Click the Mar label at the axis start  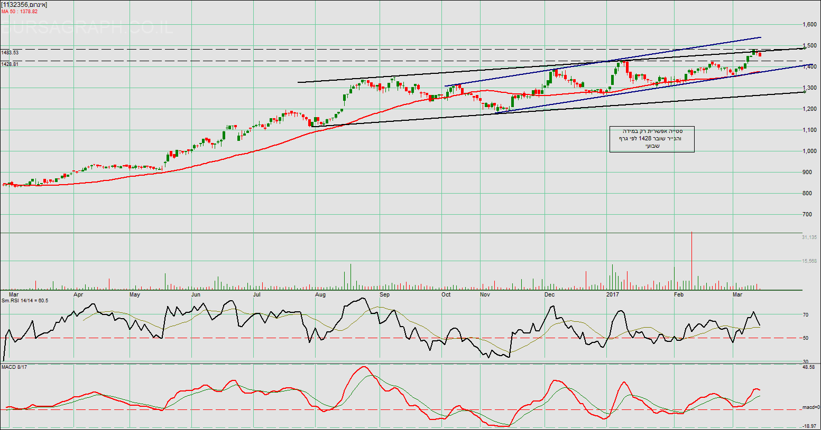(14, 294)
